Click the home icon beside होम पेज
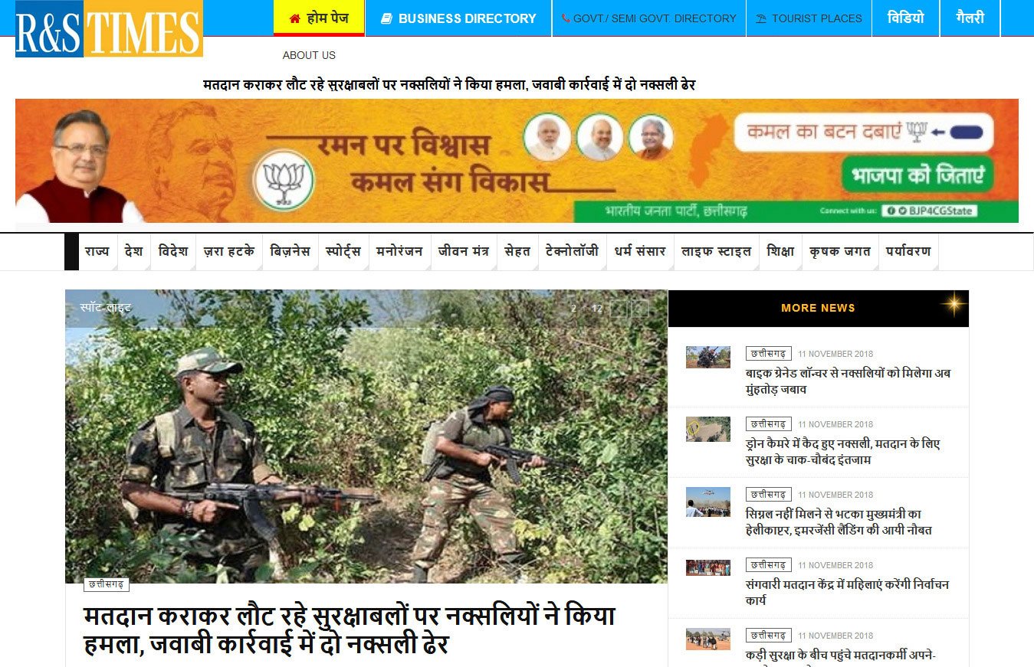1034x667 pixels. click(294, 18)
